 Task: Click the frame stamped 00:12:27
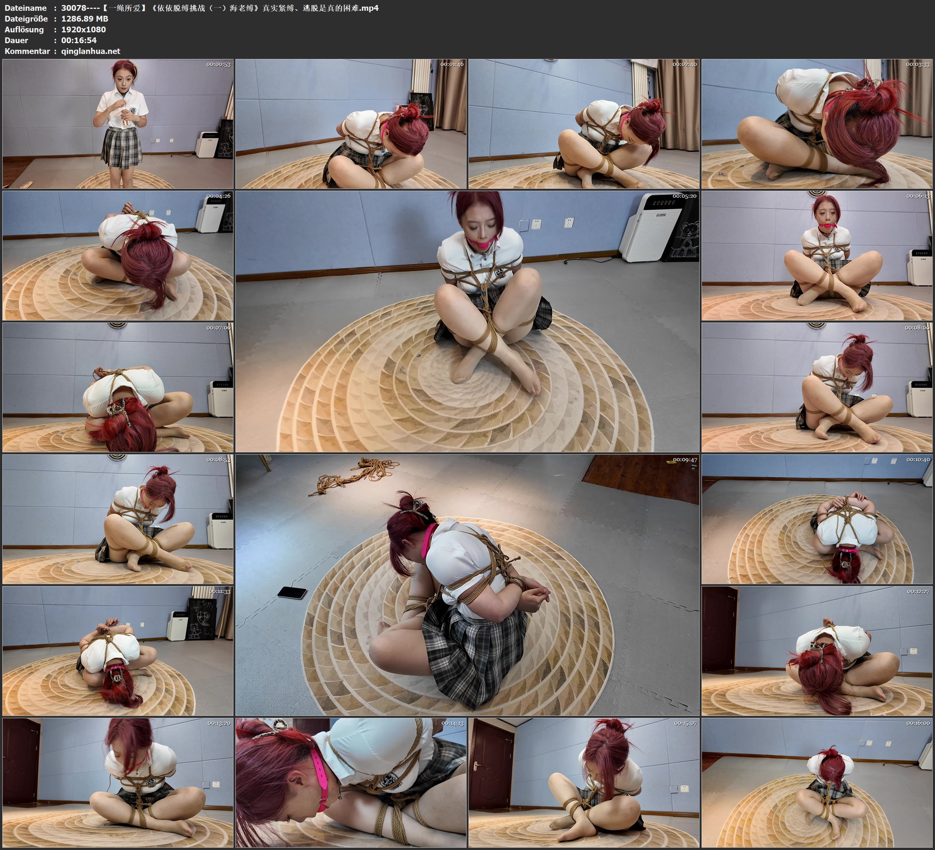click(817, 650)
